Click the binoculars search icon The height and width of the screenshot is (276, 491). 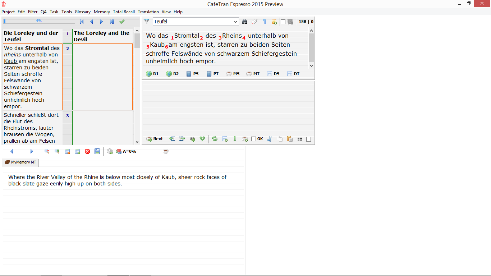[x=245, y=22]
